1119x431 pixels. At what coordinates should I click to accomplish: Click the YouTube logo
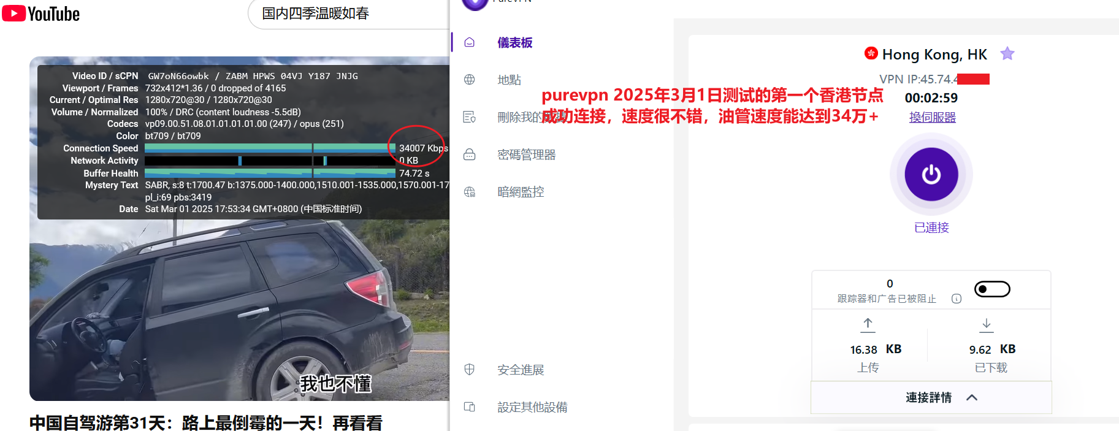pyautogui.click(x=41, y=13)
